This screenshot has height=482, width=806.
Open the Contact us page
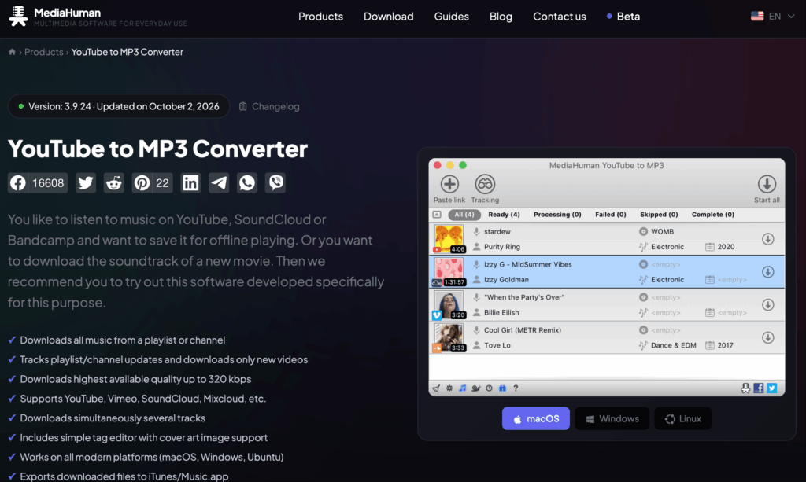click(x=560, y=17)
